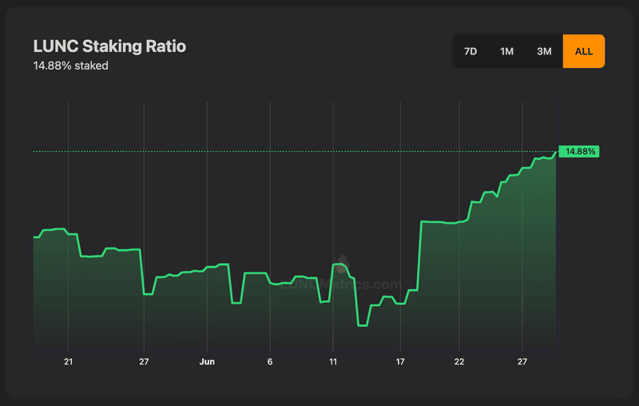Select the 7D time range
This screenshot has width=639, height=406.
click(x=470, y=51)
